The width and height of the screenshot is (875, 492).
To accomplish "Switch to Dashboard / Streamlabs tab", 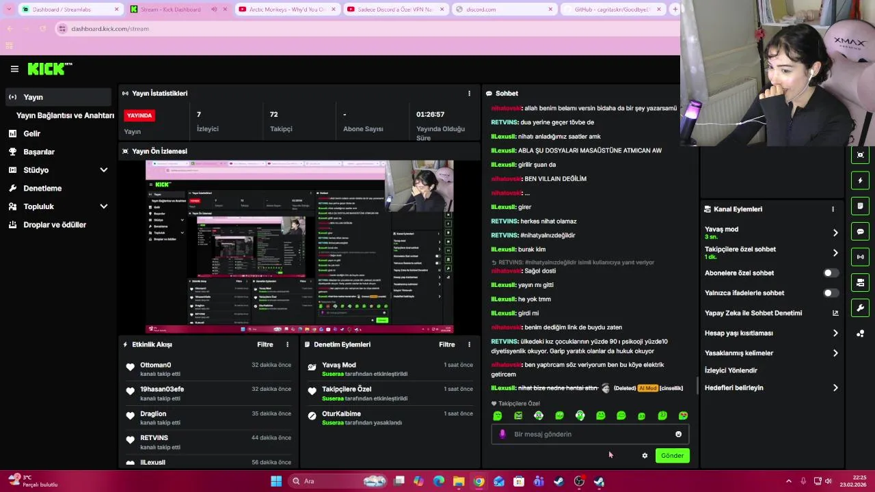I will (x=70, y=10).
